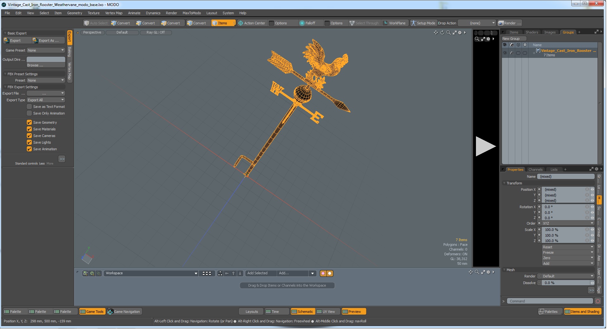The image size is (608, 329).
Task: Enable Save Only Animation checkbox
Action: tap(29, 113)
